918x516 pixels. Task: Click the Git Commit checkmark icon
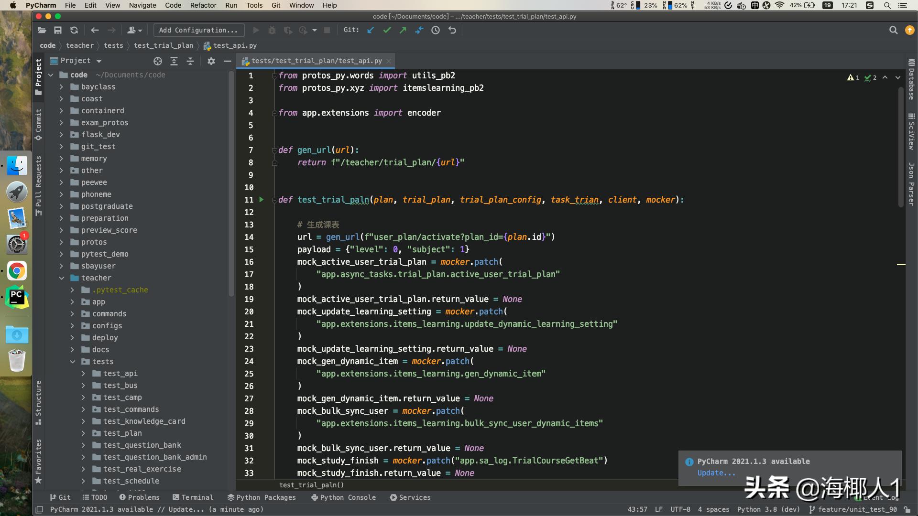tap(387, 30)
